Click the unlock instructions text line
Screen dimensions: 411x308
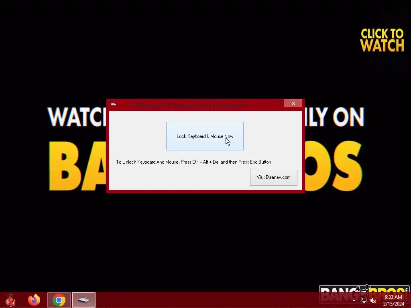[x=193, y=162]
